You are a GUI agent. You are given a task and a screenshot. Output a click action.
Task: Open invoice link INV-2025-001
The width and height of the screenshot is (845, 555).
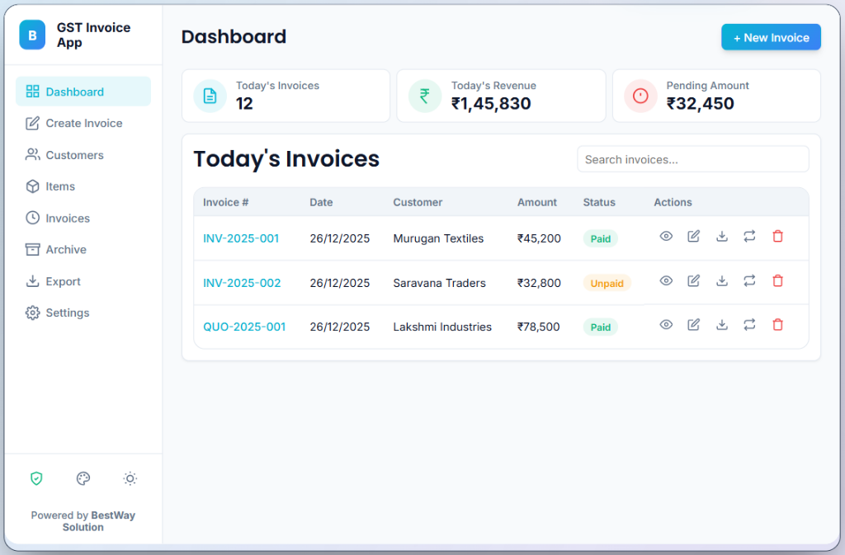(x=241, y=238)
